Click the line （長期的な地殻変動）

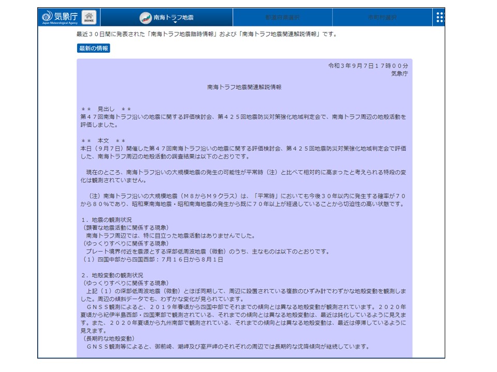109,338
